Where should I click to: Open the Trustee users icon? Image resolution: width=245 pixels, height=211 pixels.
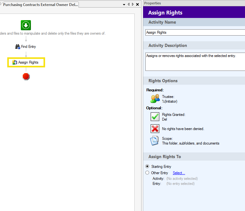click(x=155, y=99)
